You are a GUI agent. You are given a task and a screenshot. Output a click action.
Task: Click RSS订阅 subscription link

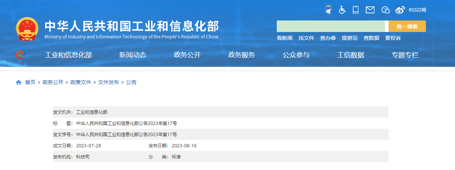coord(417,10)
